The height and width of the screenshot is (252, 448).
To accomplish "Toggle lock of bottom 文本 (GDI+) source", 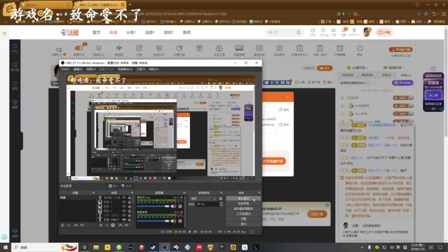I will click(129, 220).
